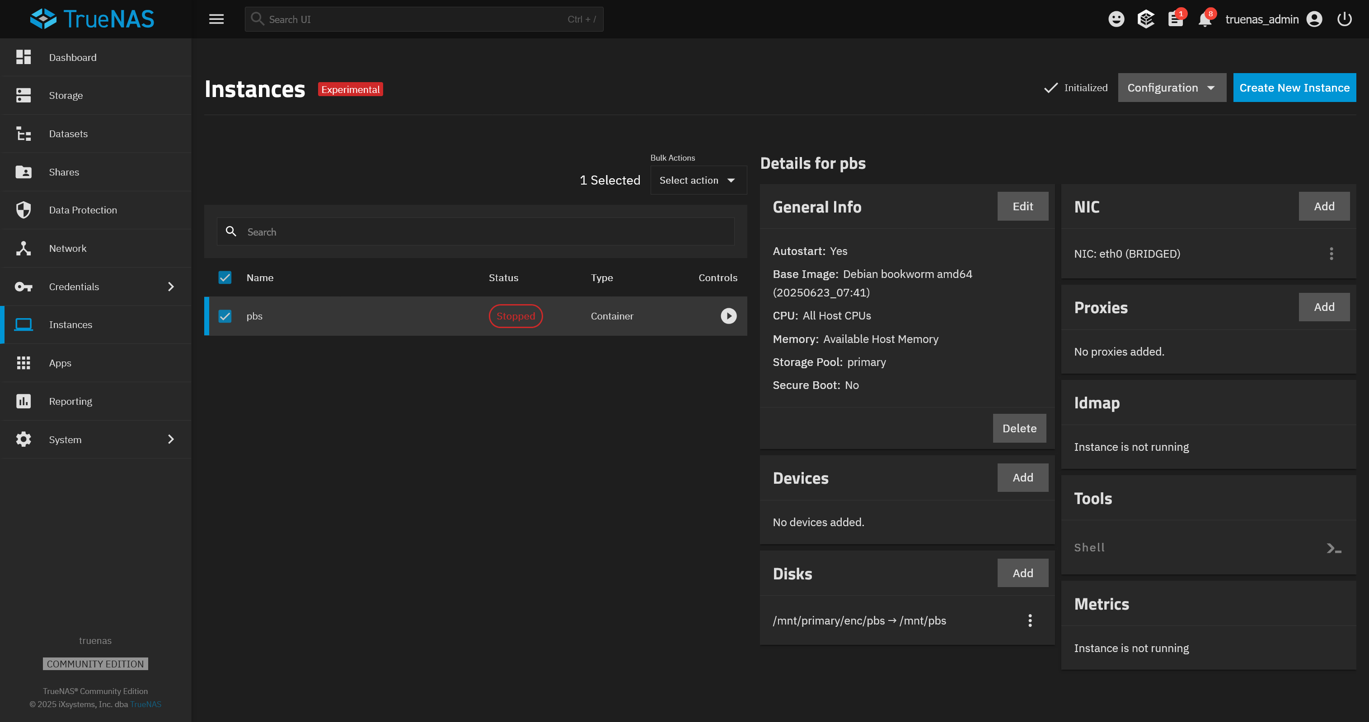
Task: Click Create New Instance button
Action: coord(1294,88)
